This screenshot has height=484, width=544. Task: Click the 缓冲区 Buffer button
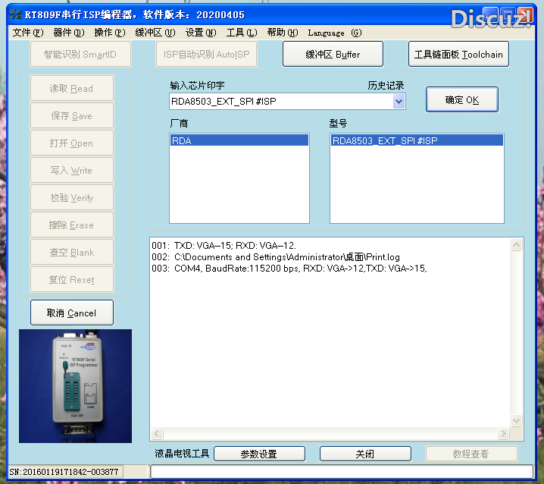coord(333,54)
